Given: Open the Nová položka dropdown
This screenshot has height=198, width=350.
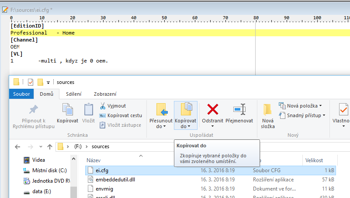Looking at the screenshot, I should click(300, 106).
